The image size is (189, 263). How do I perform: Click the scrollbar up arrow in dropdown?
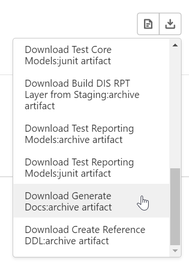pos(175,45)
